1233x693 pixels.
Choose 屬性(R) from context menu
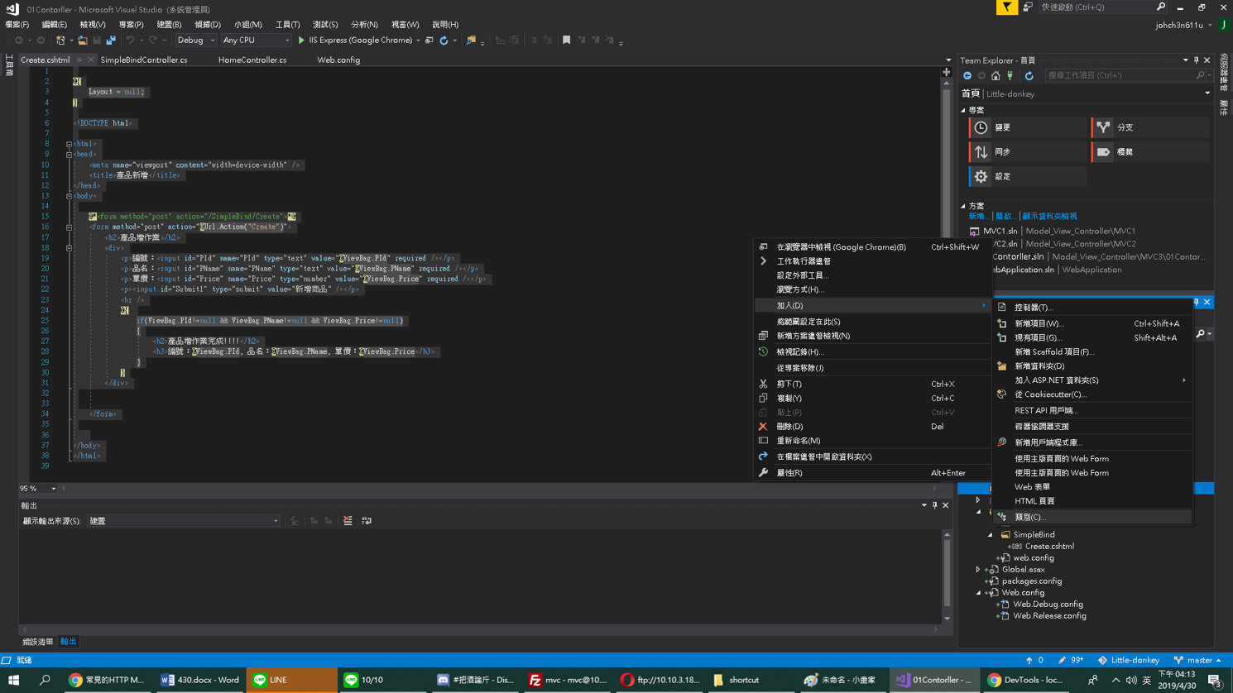tap(872, 473)
